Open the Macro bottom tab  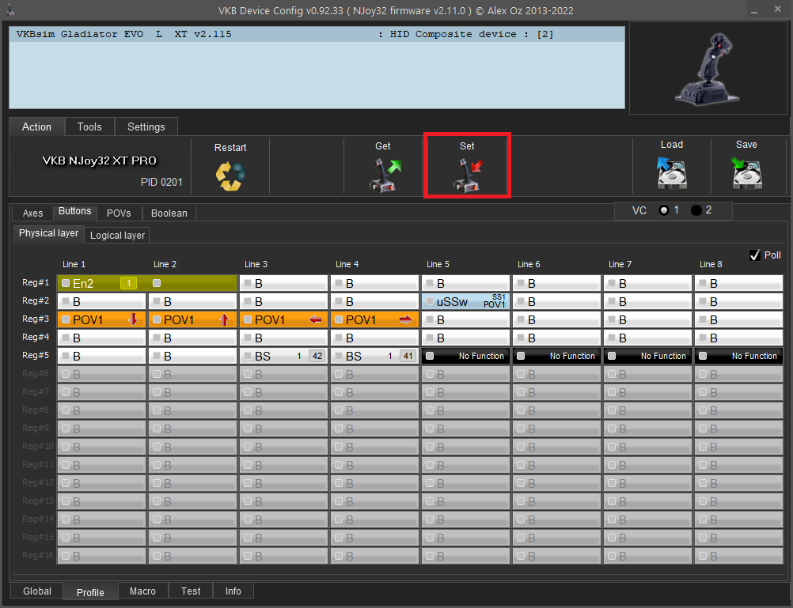[142, 591]
